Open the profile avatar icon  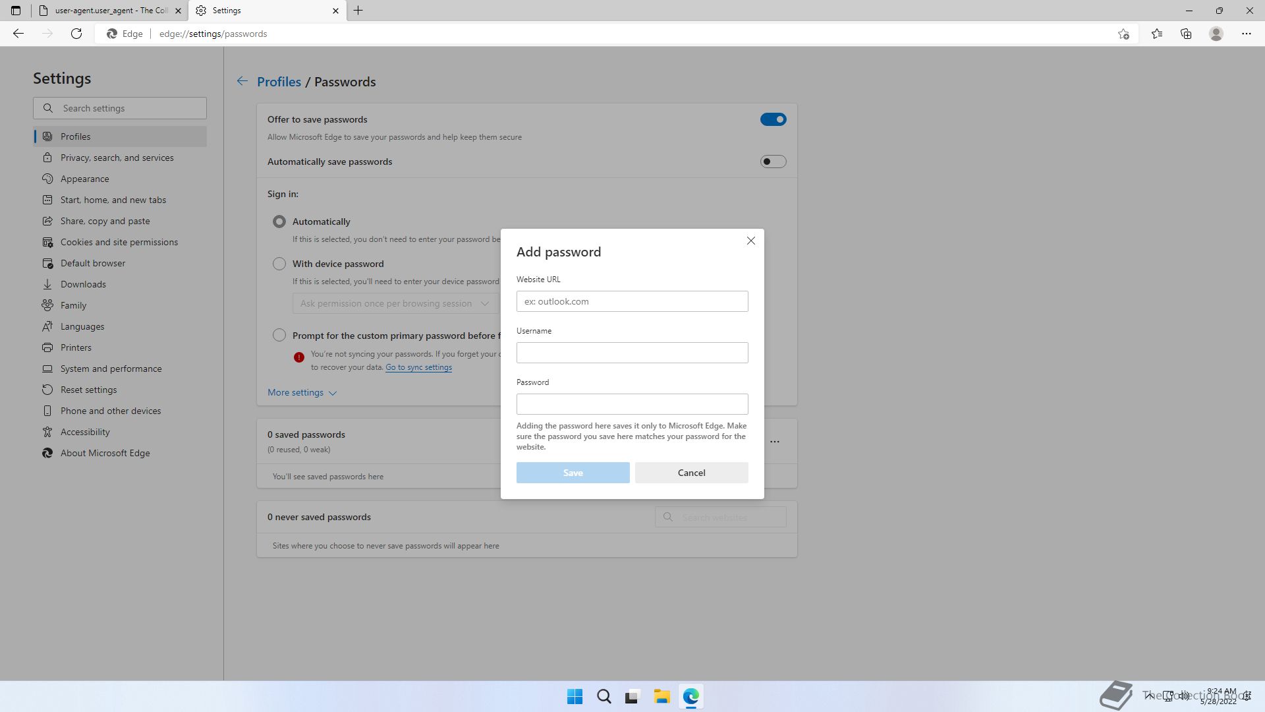(x=1216, y=34)
